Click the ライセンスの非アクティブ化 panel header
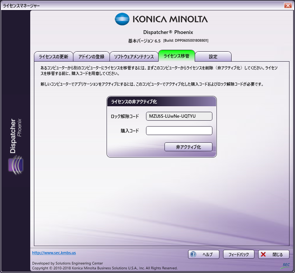 coord(162,102)
